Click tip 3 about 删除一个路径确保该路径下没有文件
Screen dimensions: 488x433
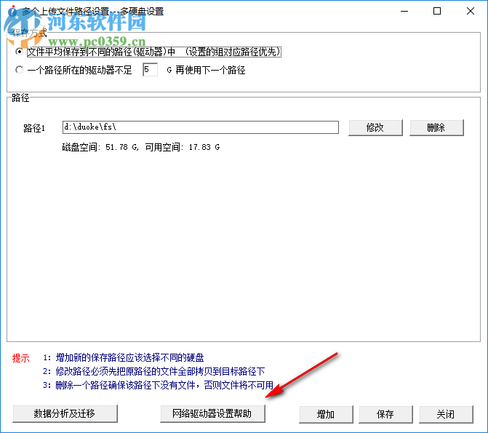click(x=158, y=386)
